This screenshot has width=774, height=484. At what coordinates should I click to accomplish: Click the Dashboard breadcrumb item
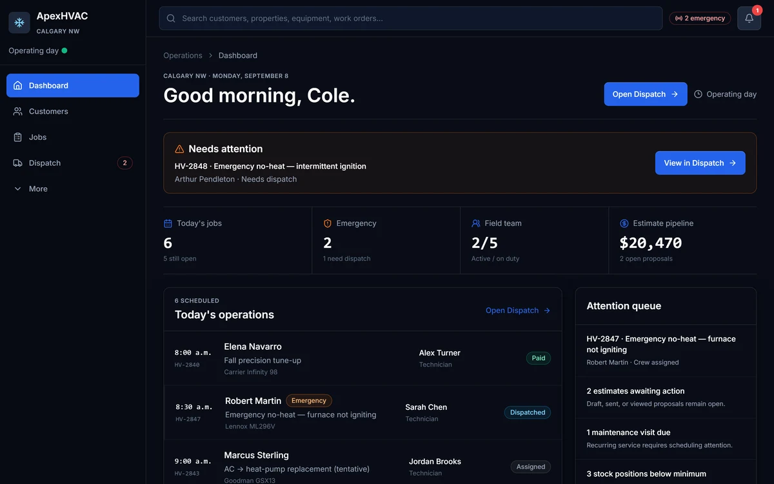pyautogui.click(x=238, y=55)
